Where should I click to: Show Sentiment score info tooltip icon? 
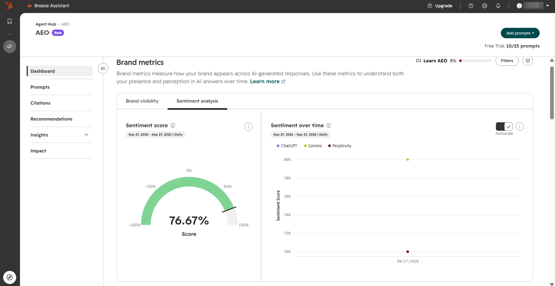point(173,125)
